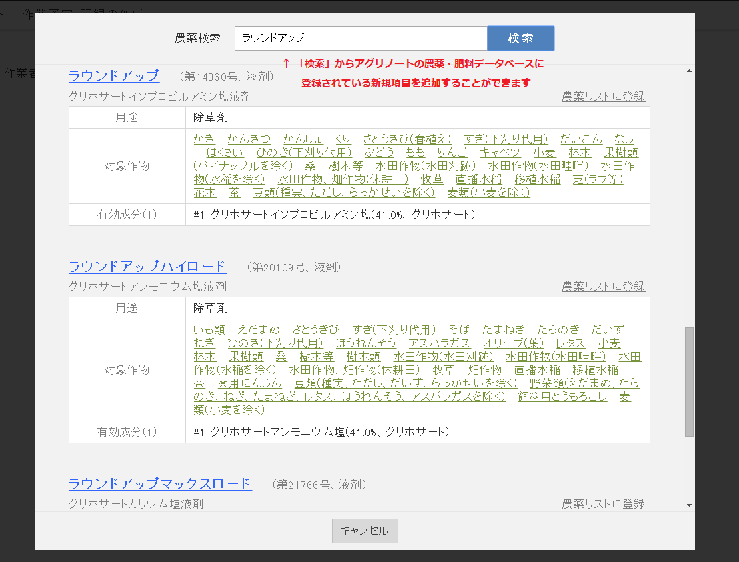Select the ねぎ crop link
739x562 pixels.
(204, 343)
